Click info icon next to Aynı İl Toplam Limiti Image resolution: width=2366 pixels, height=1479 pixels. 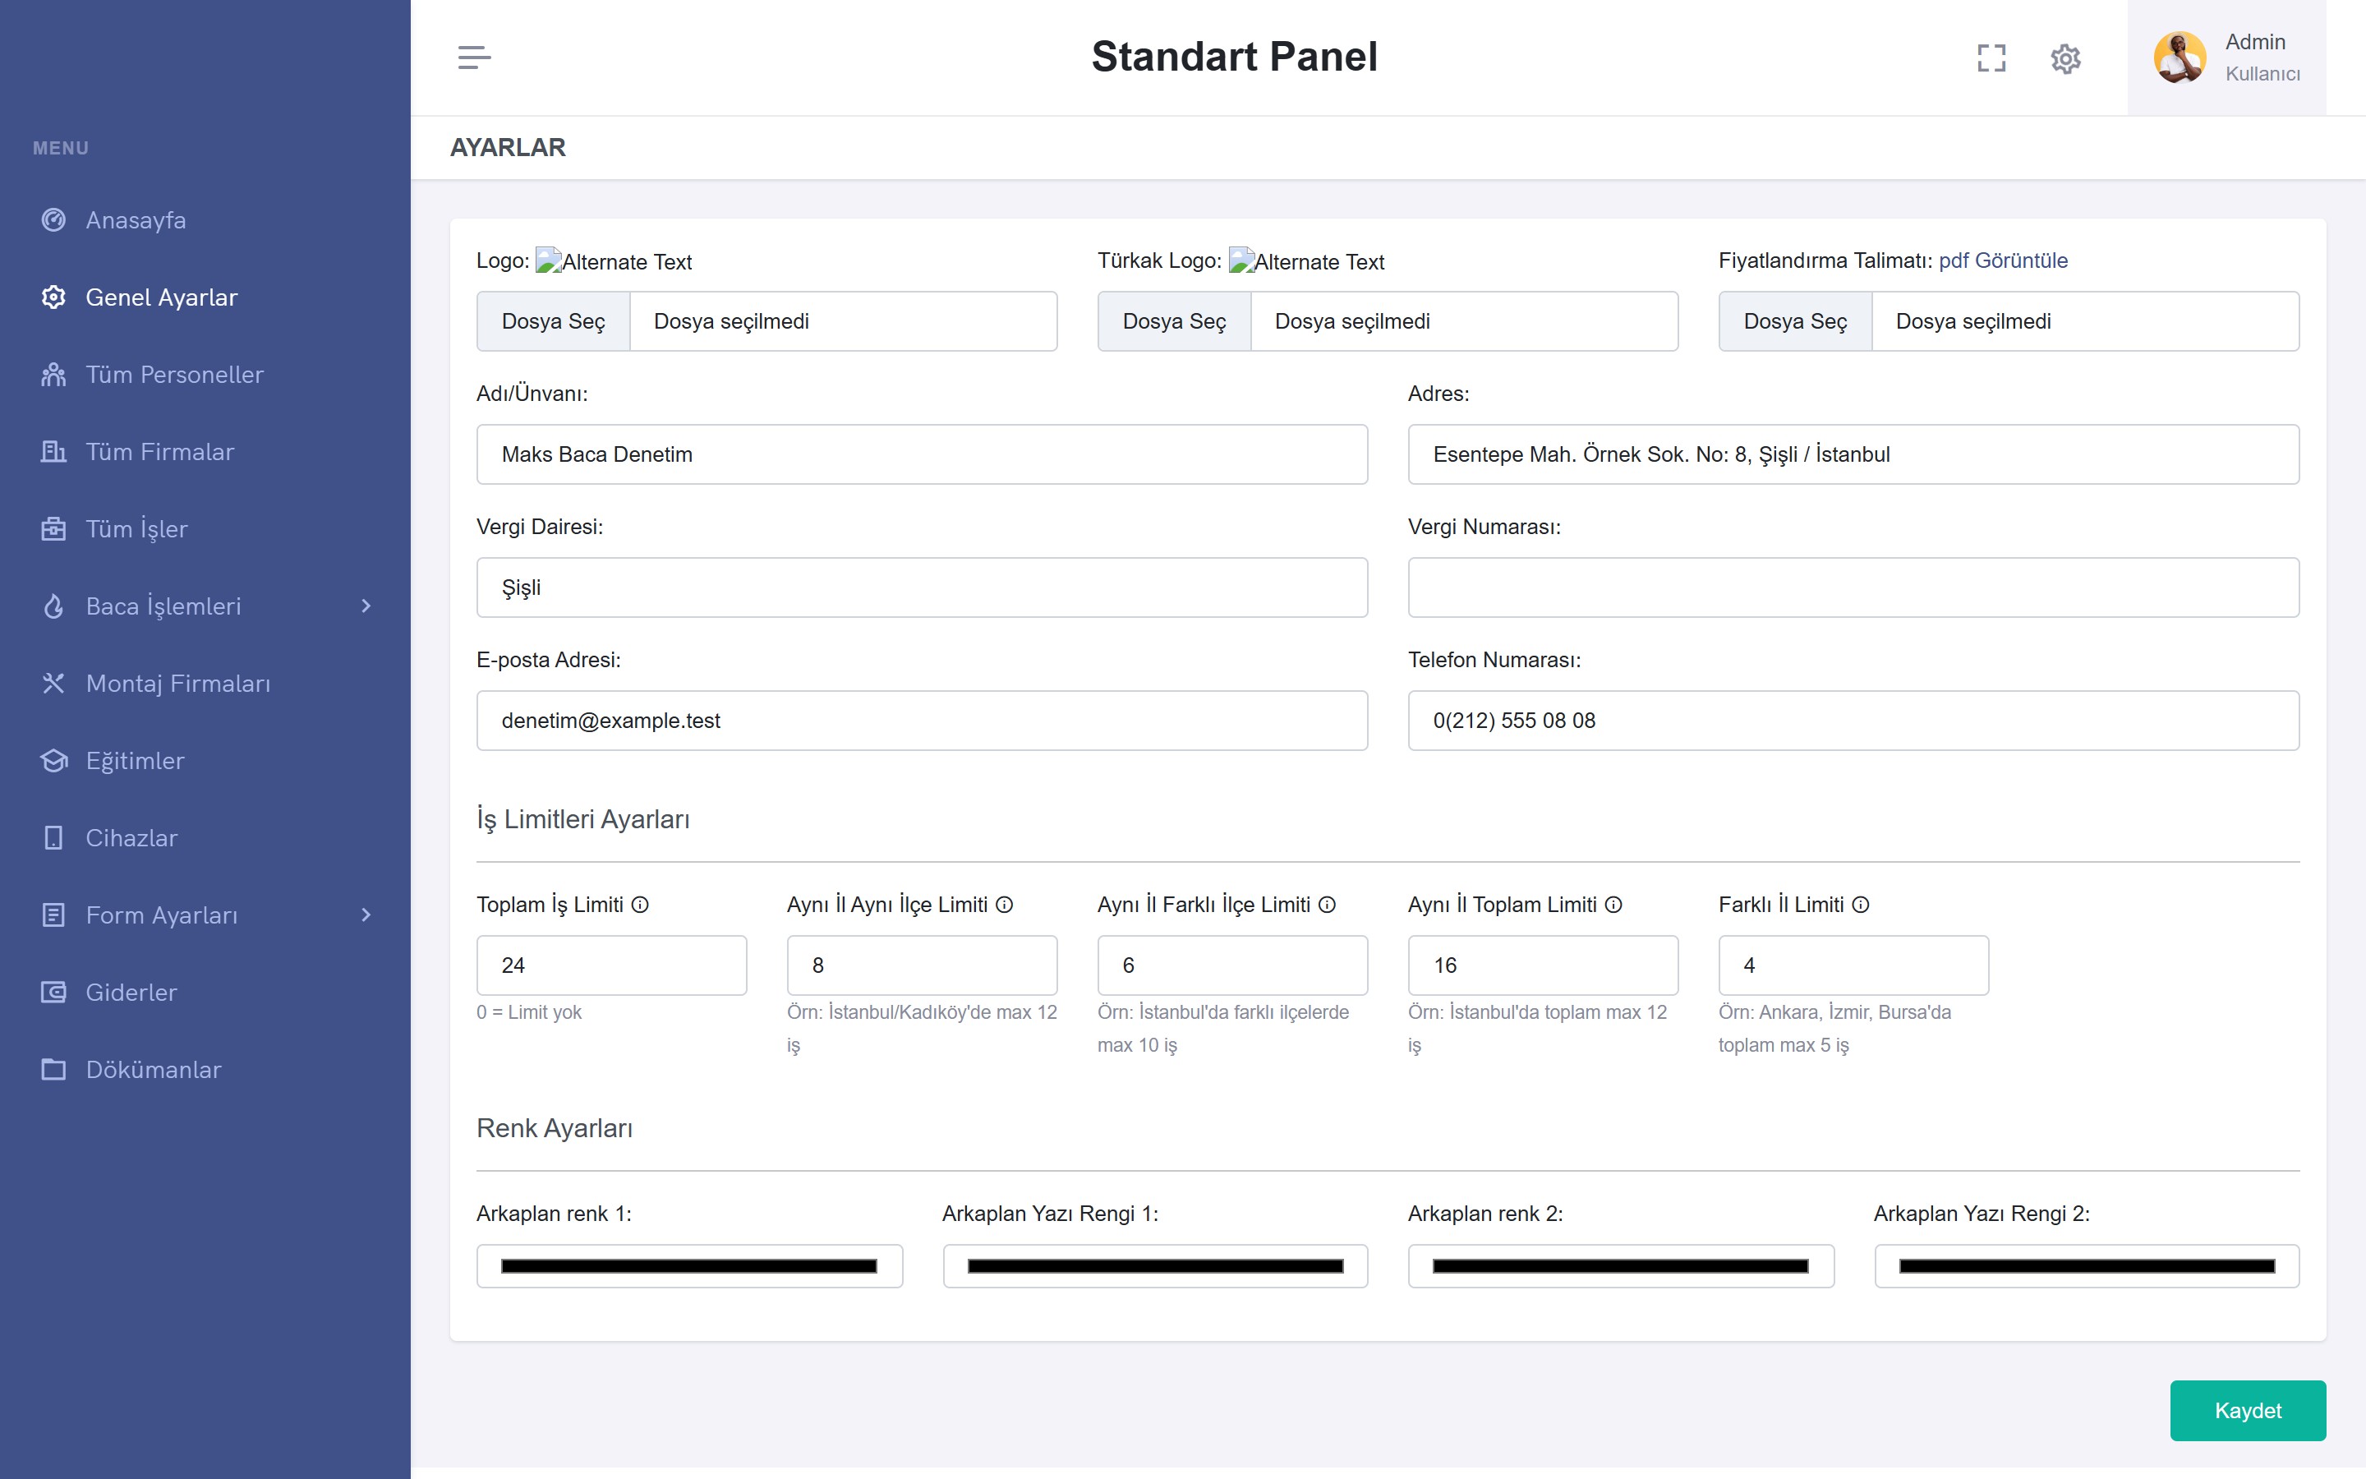1613,905
